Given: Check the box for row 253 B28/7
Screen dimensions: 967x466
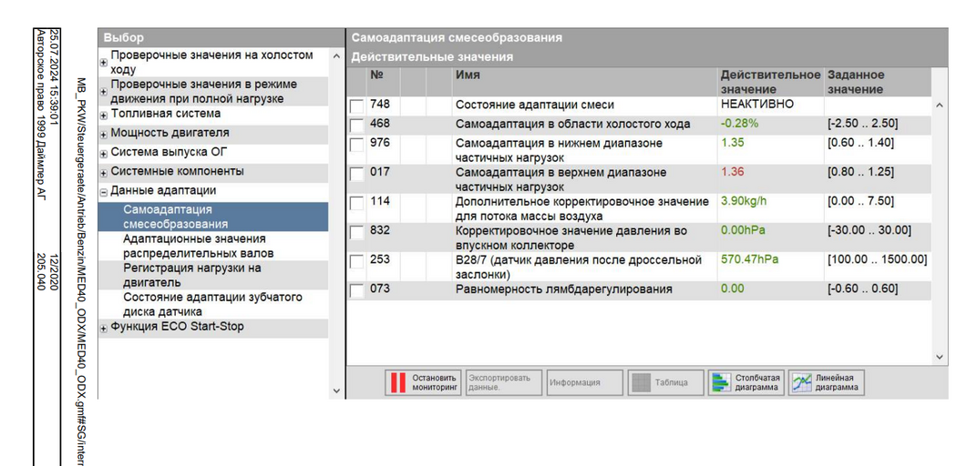Looking at the screenshot, I should tap(356, 261).
